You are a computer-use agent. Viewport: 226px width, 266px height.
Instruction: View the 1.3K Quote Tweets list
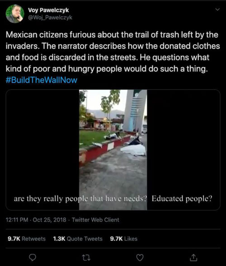coord(78,239)
